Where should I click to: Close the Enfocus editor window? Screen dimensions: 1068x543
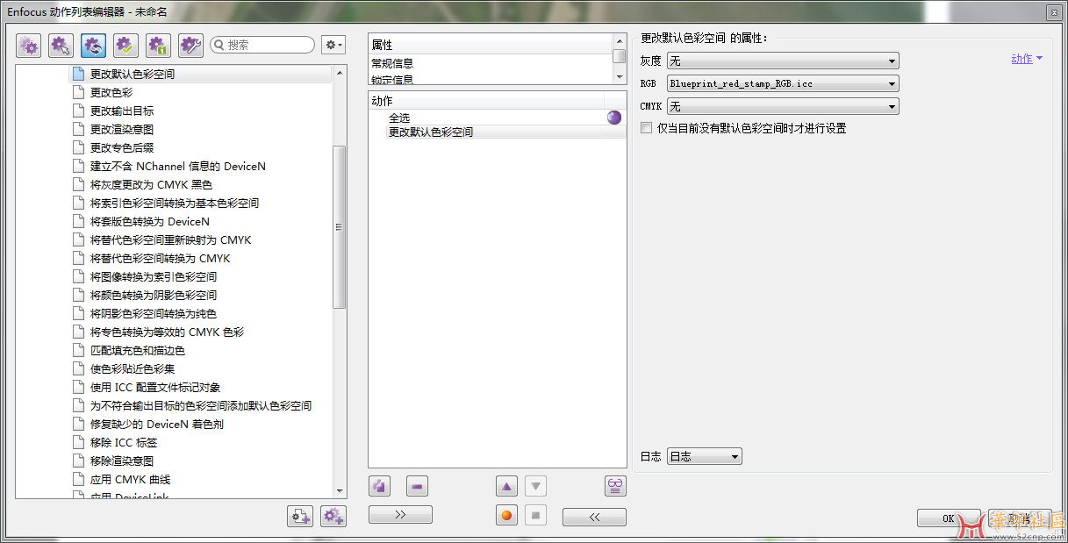point(1053,11)
